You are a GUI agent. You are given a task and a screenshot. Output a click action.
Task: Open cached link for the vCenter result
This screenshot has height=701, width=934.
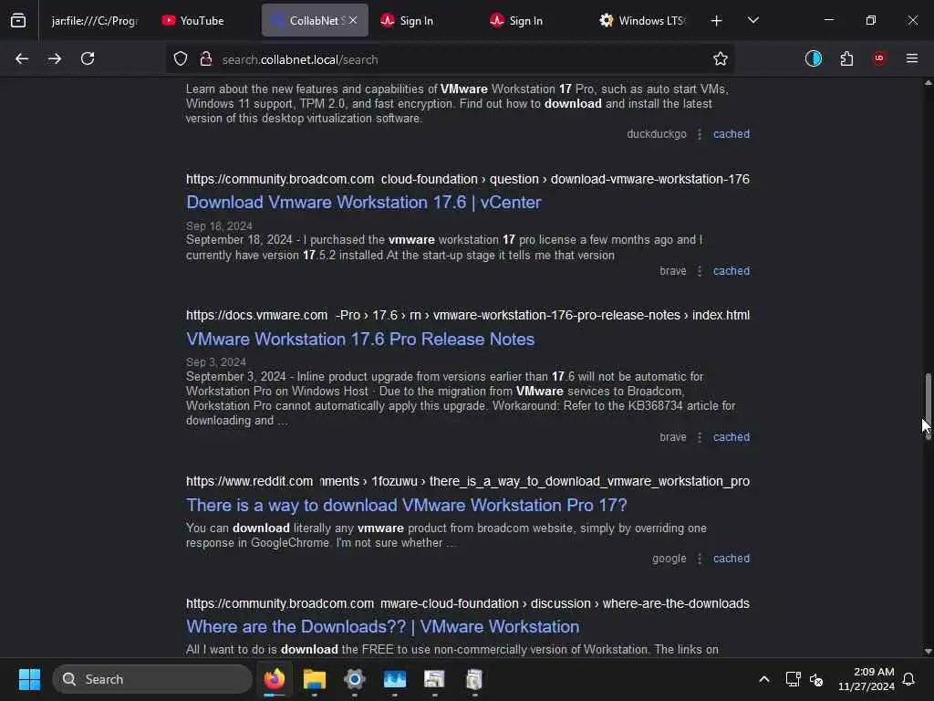click(x=732, y=271)
